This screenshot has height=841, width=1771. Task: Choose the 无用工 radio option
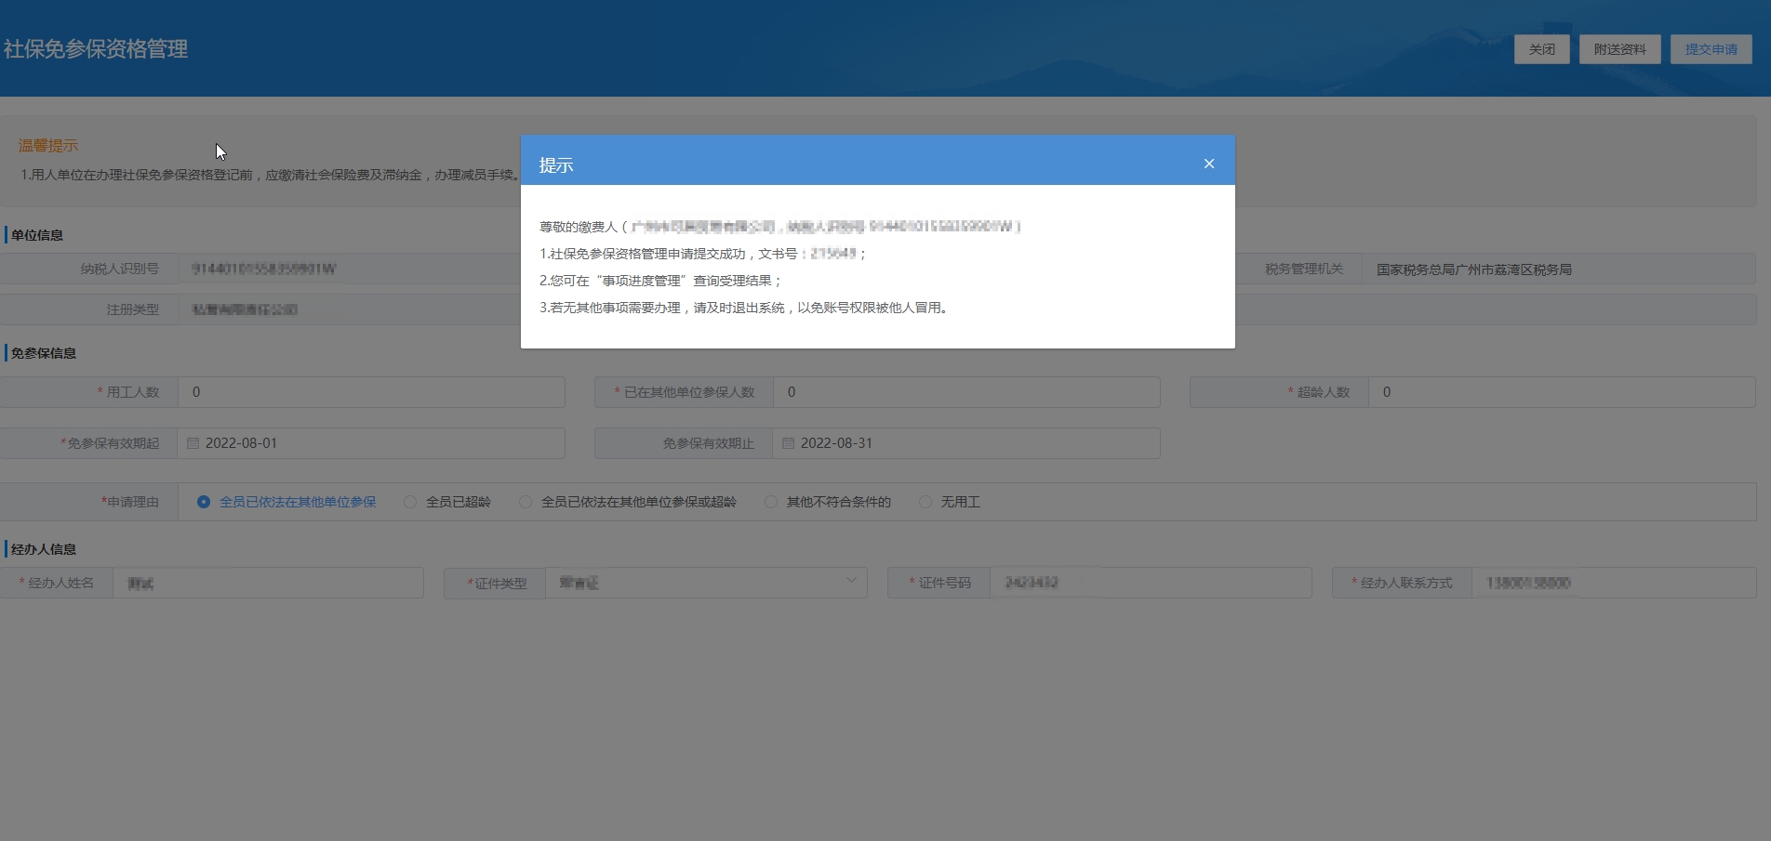coord(925,502)
